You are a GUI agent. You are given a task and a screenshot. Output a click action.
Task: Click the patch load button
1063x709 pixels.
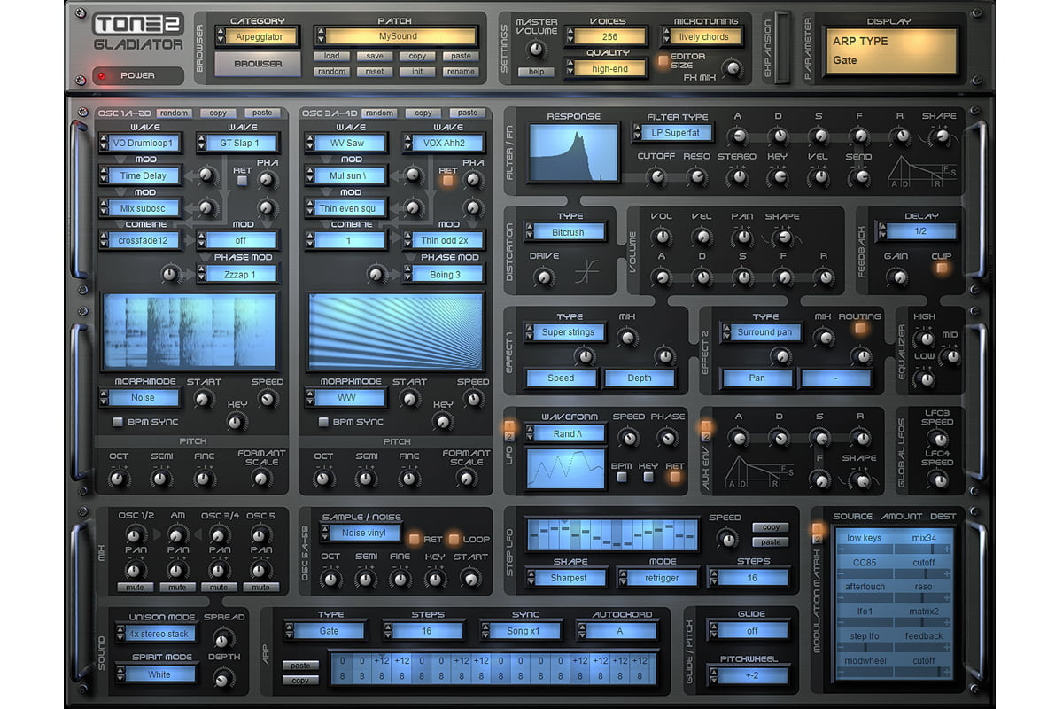point(331,56)
